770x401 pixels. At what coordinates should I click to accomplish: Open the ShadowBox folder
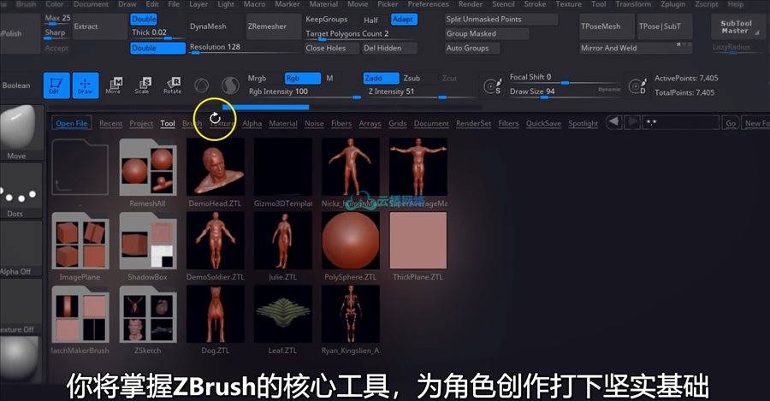[x=147, y=241]
